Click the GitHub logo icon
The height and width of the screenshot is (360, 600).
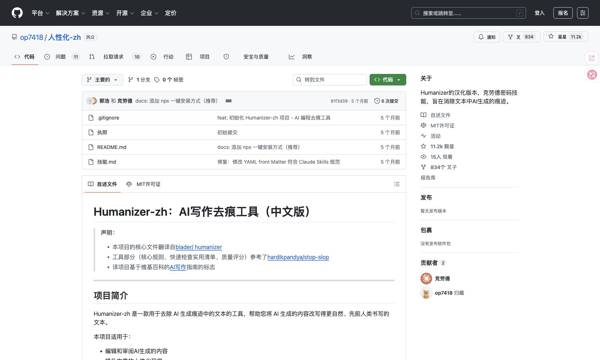point(17,13)
